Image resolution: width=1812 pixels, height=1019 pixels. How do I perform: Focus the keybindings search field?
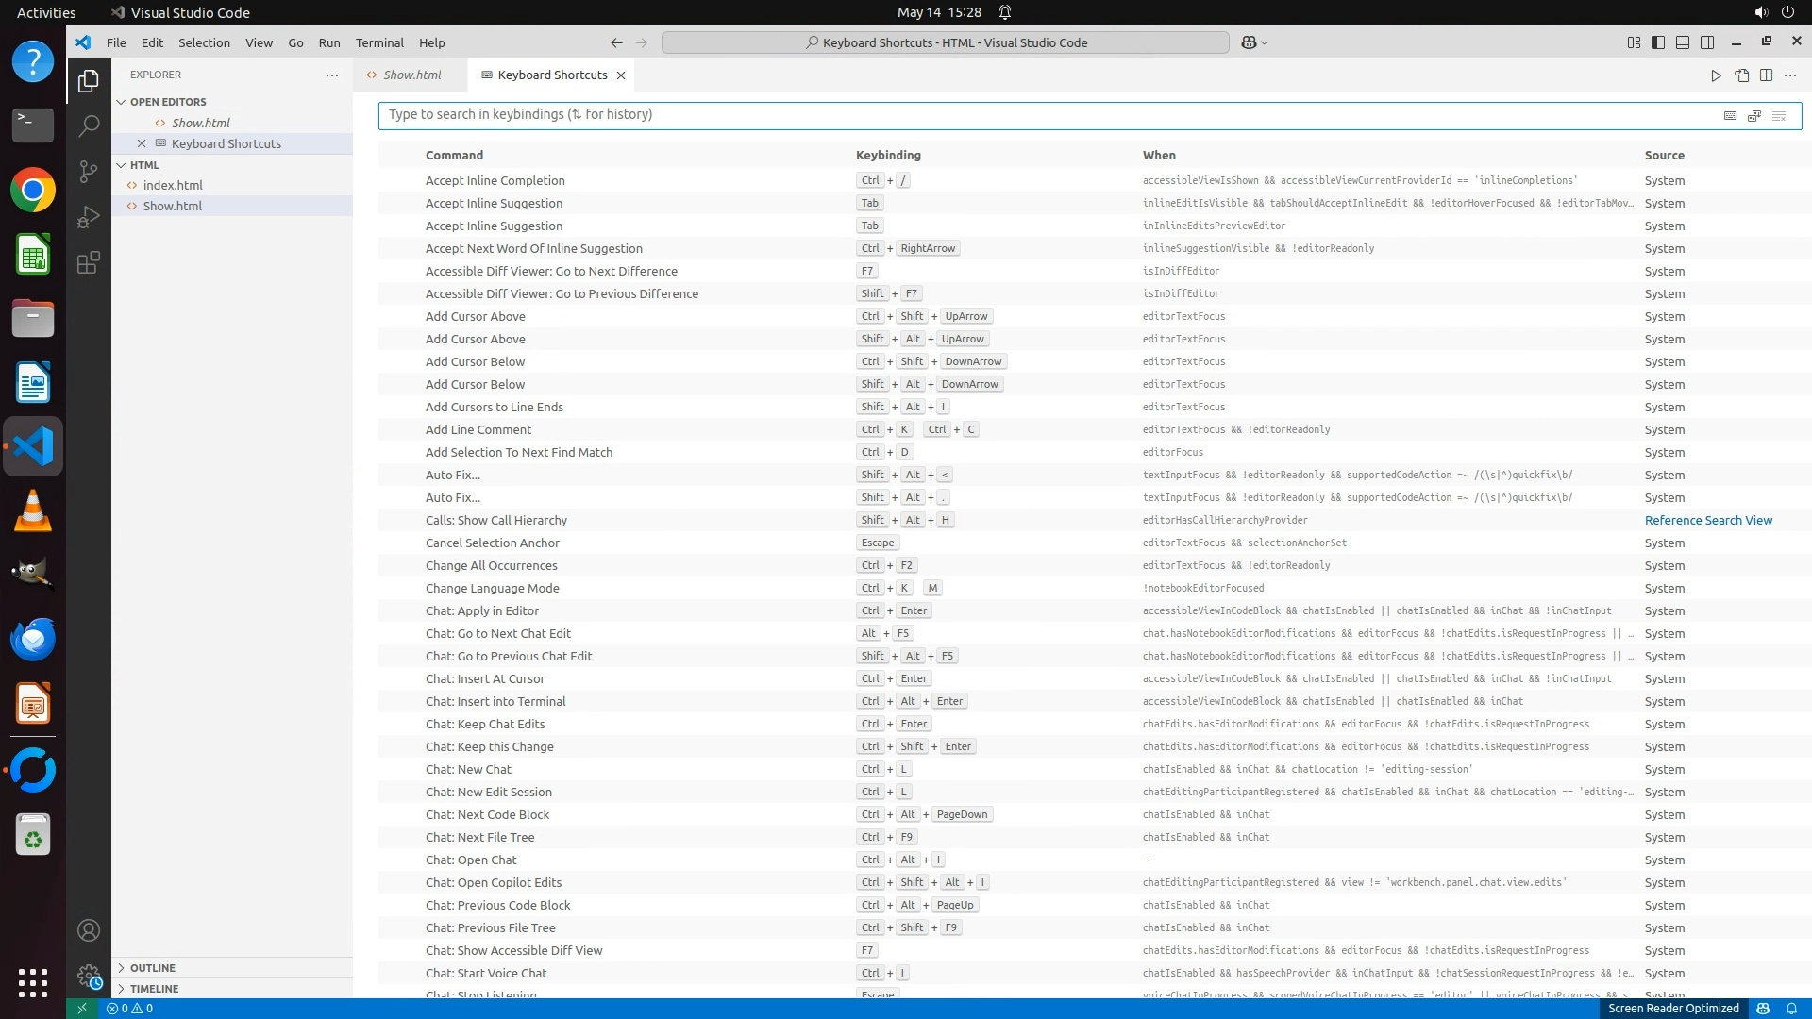1038,115
